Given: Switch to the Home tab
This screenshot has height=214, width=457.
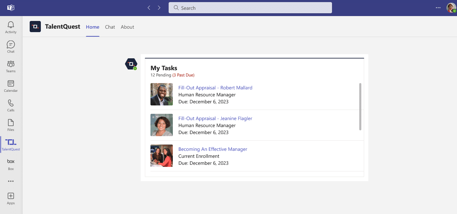Looking at the screenshot, I should (93, 27).
